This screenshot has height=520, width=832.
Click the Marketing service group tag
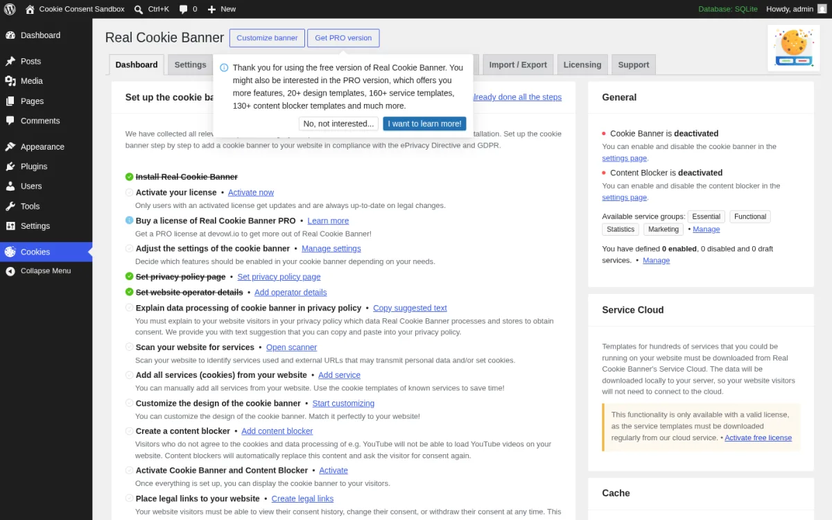664,229
